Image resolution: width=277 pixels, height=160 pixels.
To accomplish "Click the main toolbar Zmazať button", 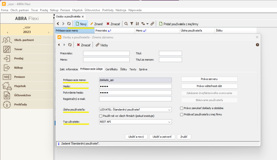I will coord(113,24).
